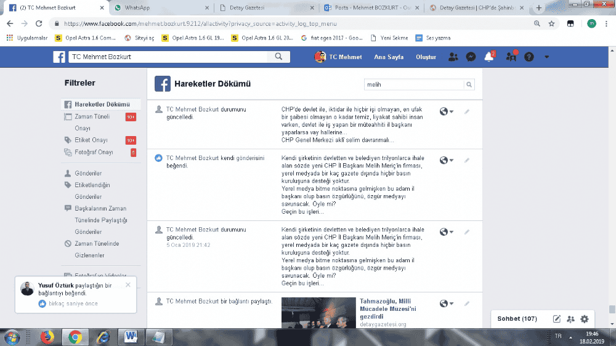Click the 'melih' activity search field
616x346 pixels.
tap(414, 84)
